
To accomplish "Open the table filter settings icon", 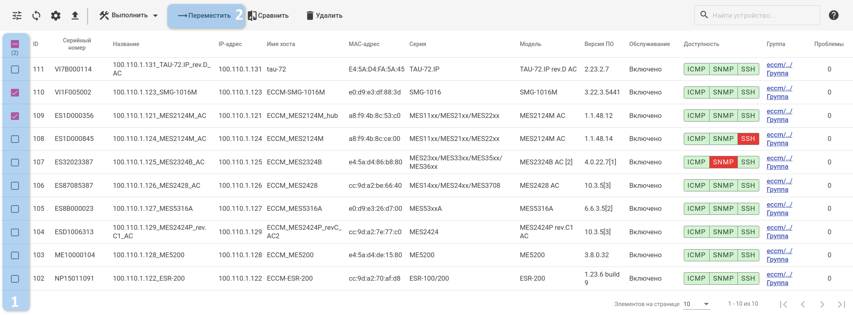I will tap(17, 16).
